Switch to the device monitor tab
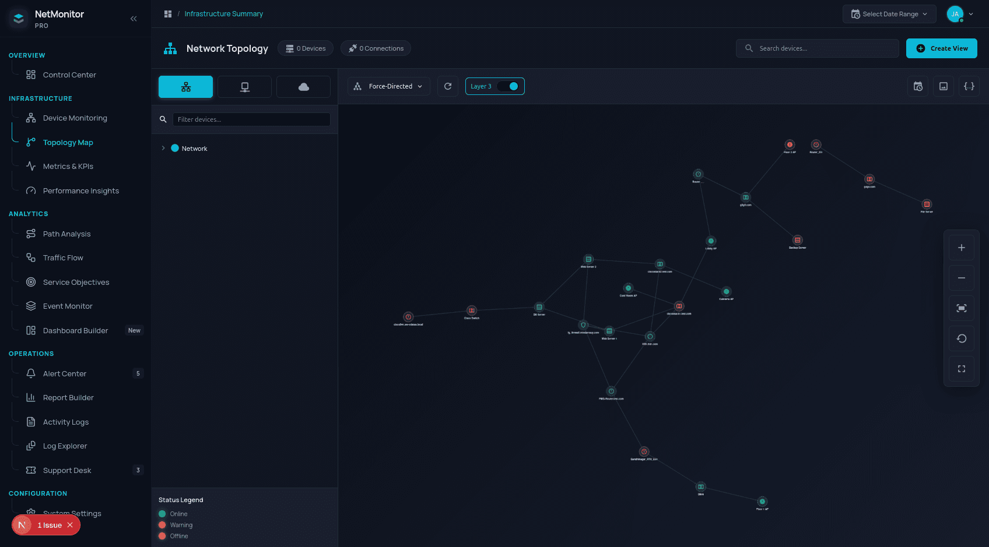 [244, 87]
